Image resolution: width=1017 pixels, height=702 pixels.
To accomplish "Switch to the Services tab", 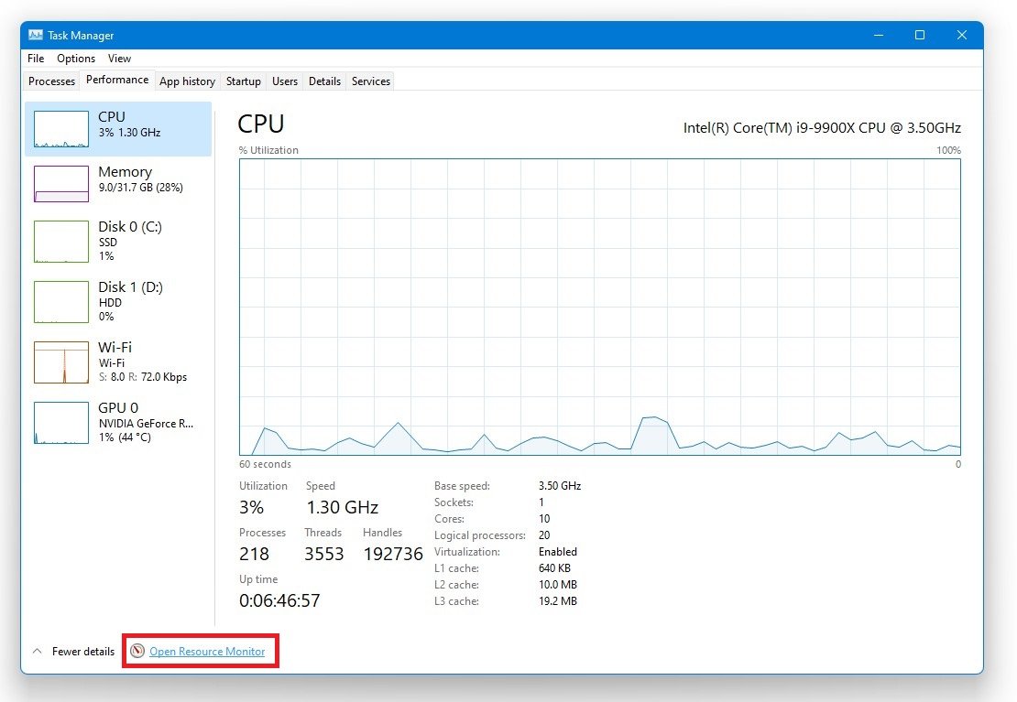I will point(370,81).
